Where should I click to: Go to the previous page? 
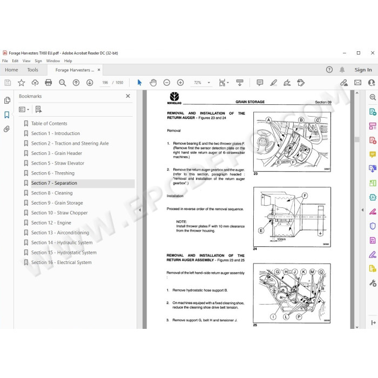click(x=76, y=83)
